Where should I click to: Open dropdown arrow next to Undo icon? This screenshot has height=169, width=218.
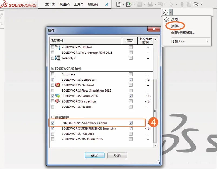166,4
